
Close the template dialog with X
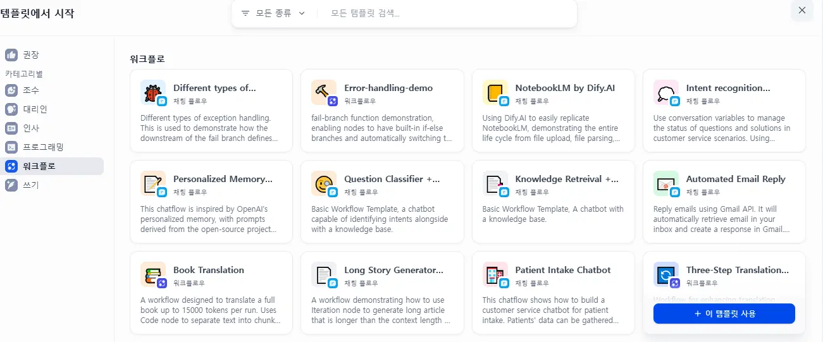point(802,10)
